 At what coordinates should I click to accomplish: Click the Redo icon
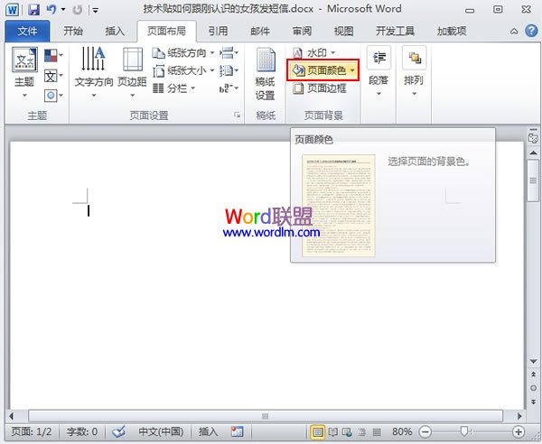78,10
